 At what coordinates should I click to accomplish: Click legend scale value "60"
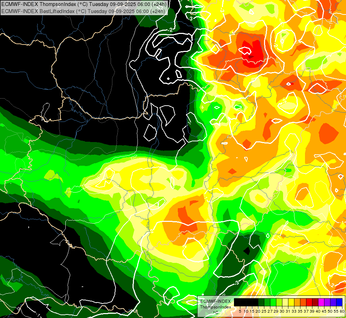pos(342,311)
